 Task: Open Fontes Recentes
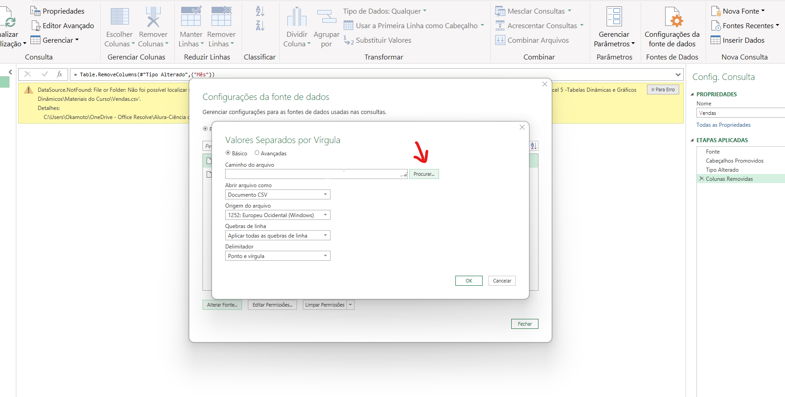pyautogui.click(x=745, y=25)
